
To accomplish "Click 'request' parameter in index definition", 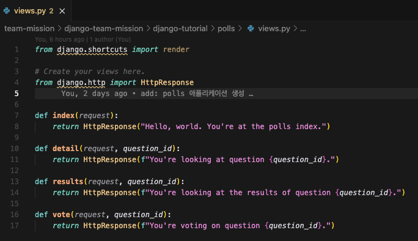I will point(94,116).
